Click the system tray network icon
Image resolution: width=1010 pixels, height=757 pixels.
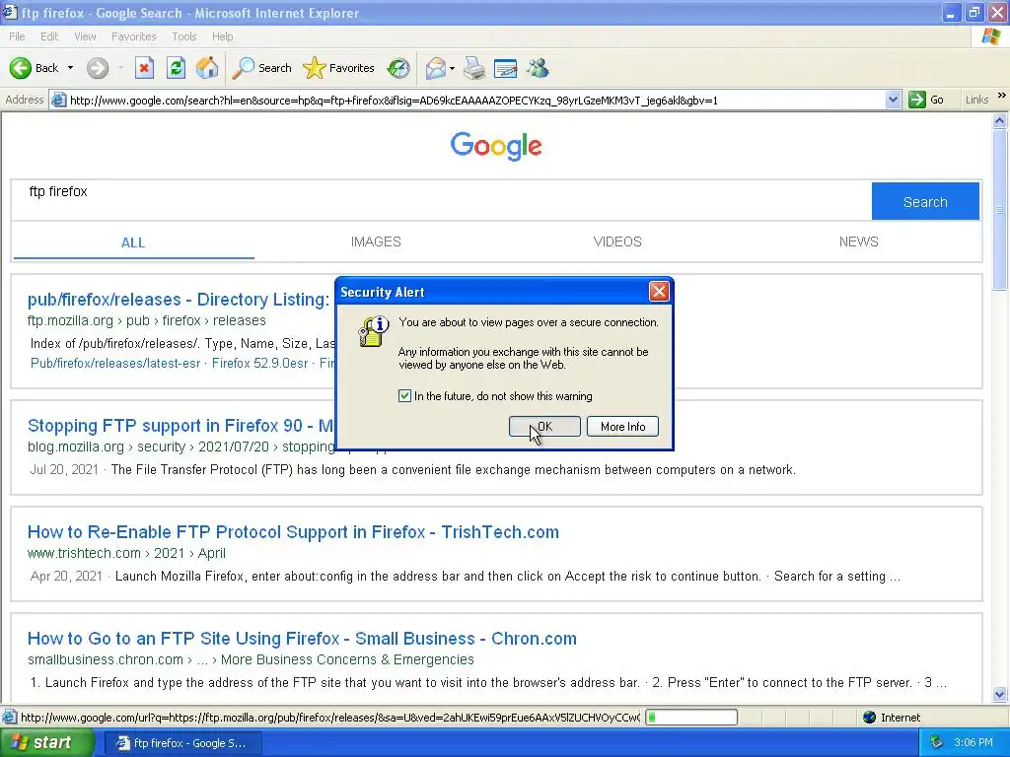click(x=936, y=742)
